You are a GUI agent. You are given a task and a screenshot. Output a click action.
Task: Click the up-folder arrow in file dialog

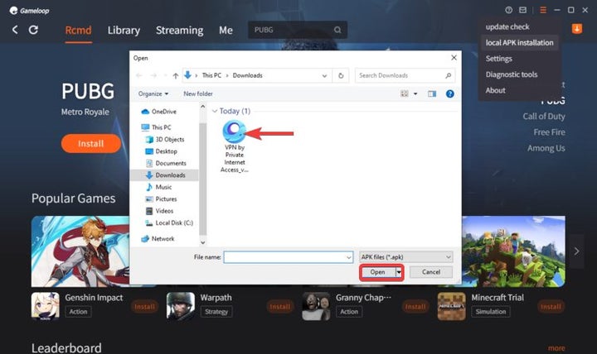(x=175, y=75)
